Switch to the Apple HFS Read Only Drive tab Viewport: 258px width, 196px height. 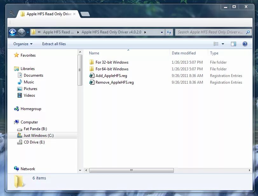pyautogui.click(x=47, y=14)
